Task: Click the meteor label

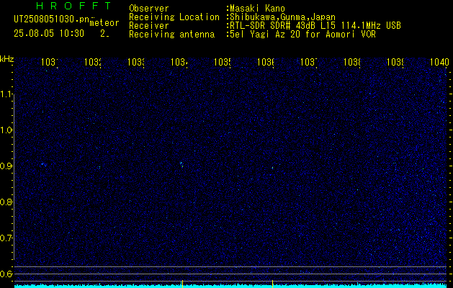Action: point(104,23)
